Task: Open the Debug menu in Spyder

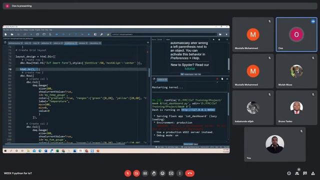Action: click(x=25, y=30)
